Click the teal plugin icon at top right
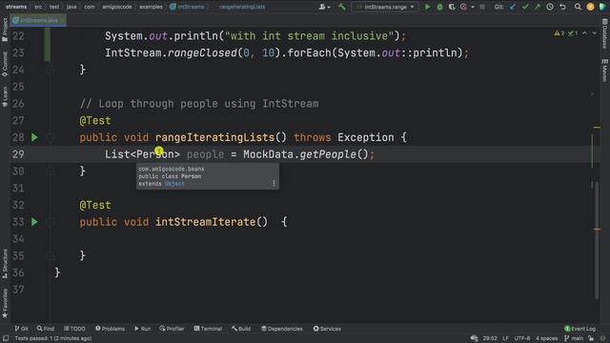The width and height of the screenshot is (610, 343). tap(602, 7)
